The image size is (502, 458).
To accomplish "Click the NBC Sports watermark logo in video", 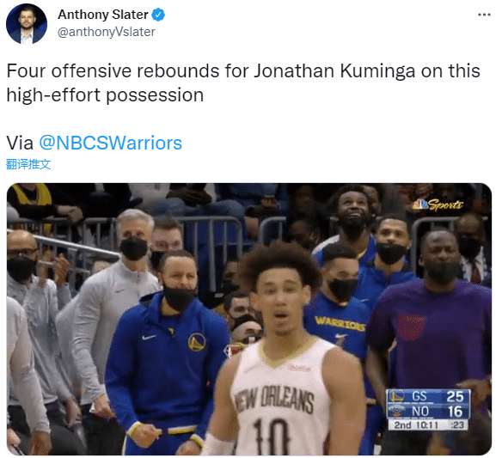I will 438,205.
